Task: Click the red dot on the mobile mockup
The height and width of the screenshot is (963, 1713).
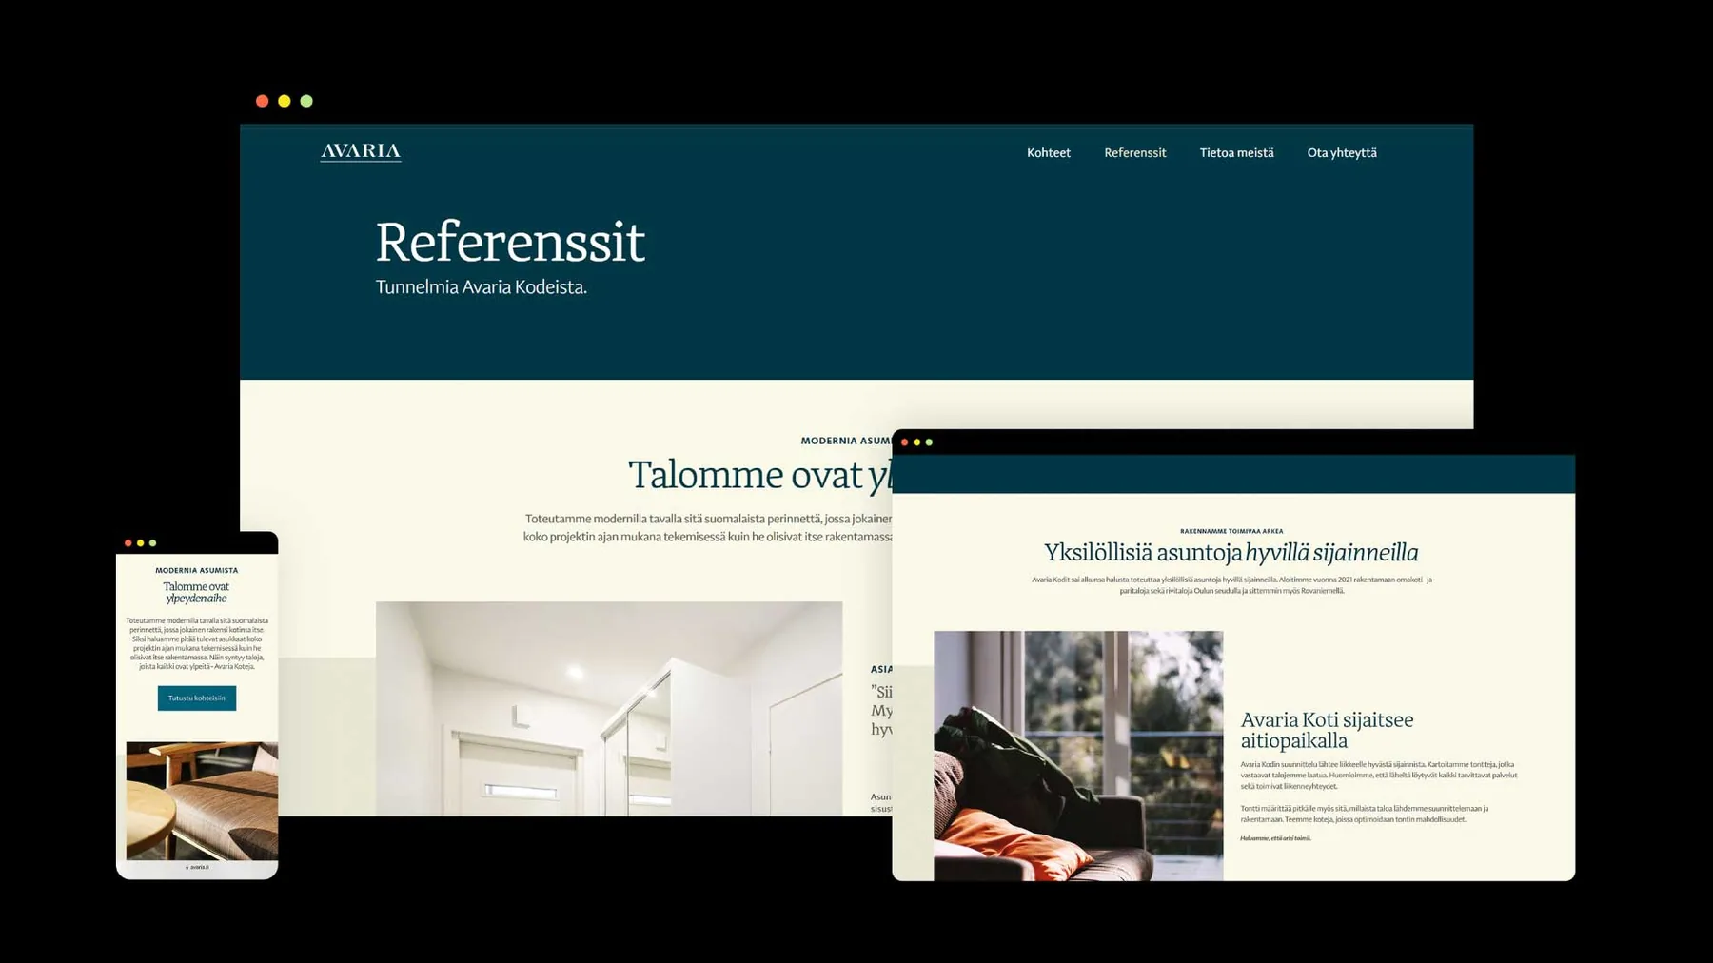Action: pos(128,543)
